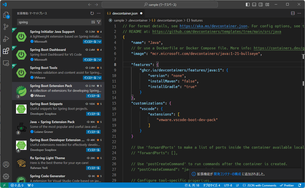Install Spring Boot Dashboard extension
Viewport: 305px width, 188px height.
click(x=90, y=60)
